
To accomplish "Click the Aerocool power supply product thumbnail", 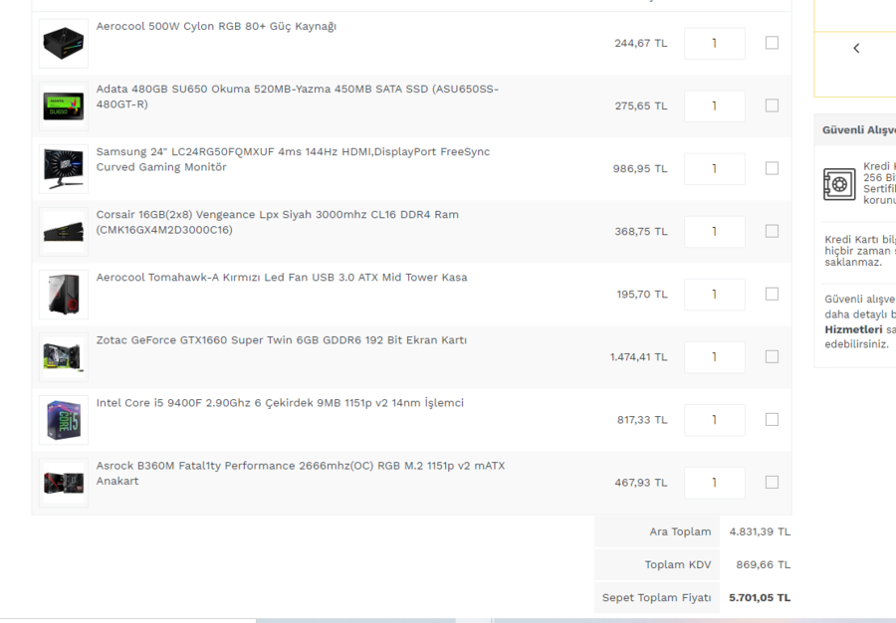I will pyautogui.click(x=64, y=44).
